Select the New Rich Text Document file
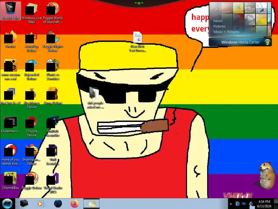 click(x=137, y=42)
